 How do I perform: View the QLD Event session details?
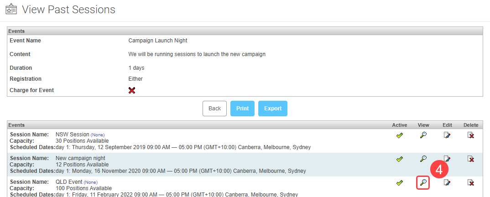[x=423, y=183]
